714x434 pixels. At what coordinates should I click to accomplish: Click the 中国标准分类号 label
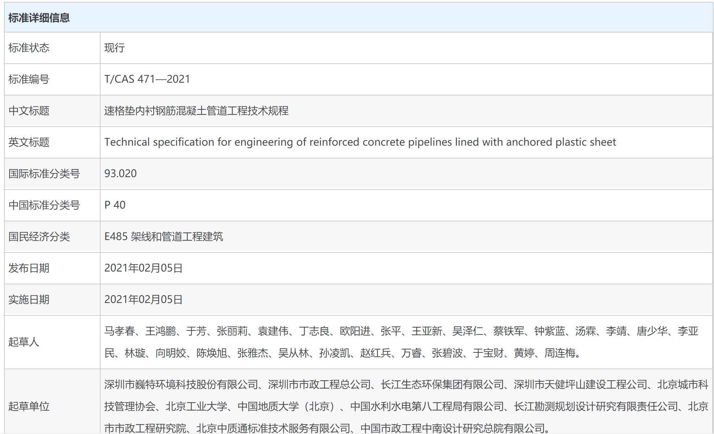pos(44,205)
